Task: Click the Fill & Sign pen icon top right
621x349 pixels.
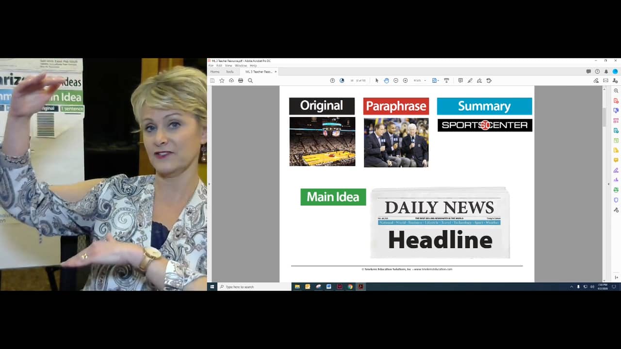Action: point(596,80)
